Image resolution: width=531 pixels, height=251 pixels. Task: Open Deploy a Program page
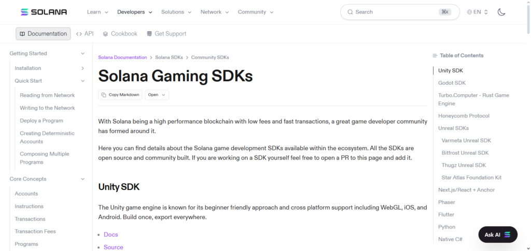tap(41, 121)
